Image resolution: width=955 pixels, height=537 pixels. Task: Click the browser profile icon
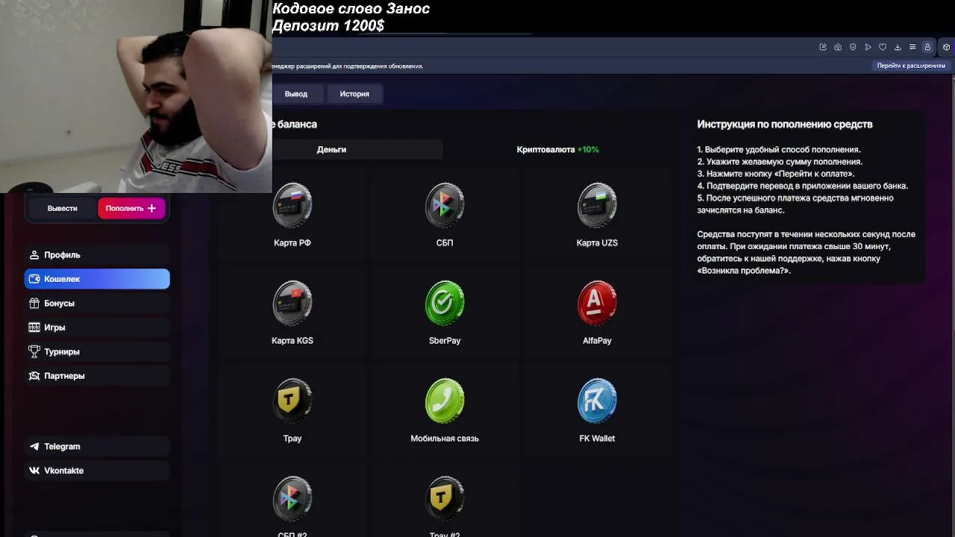point(927,47)
